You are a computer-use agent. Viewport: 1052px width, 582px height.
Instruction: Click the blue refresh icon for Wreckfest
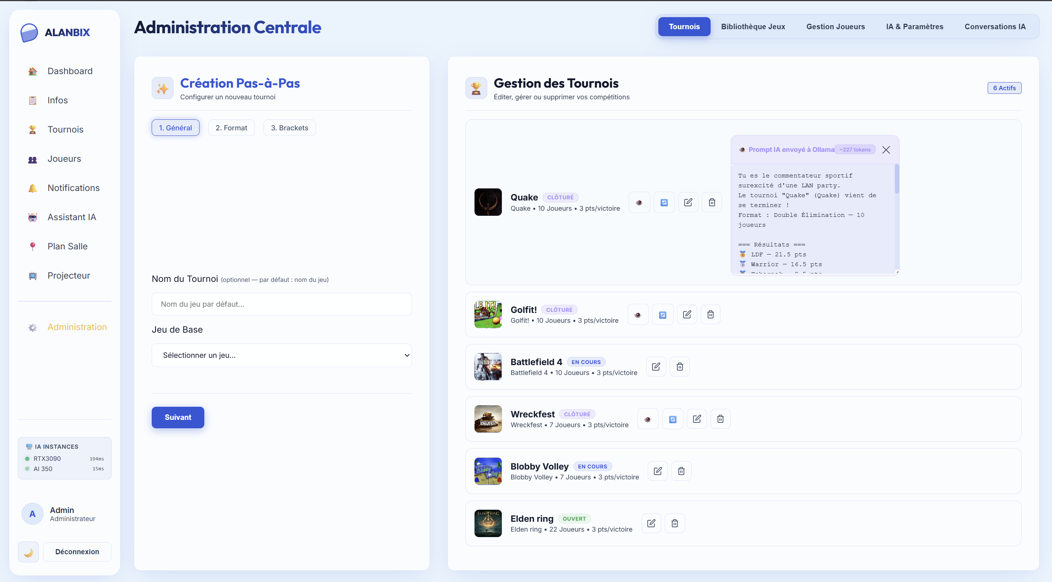673,419
